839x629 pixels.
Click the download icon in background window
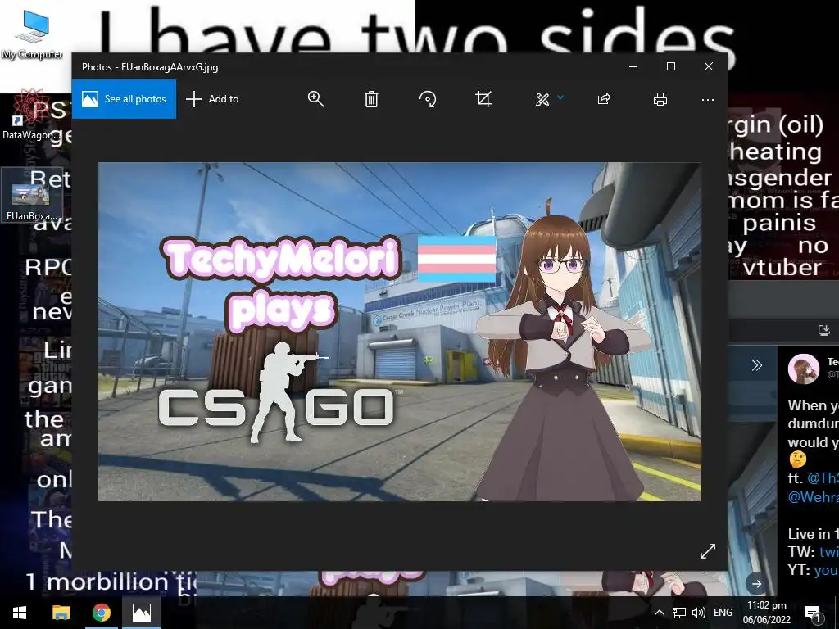(x=824, y=330)
